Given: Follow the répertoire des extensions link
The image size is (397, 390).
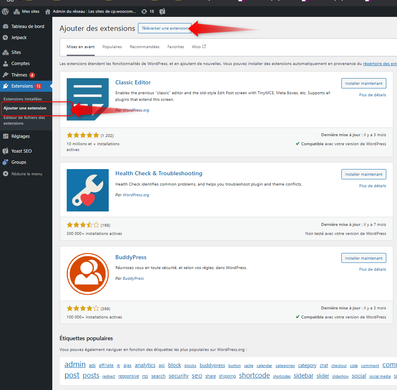Looking at the screenshot, I should (380, 64).
